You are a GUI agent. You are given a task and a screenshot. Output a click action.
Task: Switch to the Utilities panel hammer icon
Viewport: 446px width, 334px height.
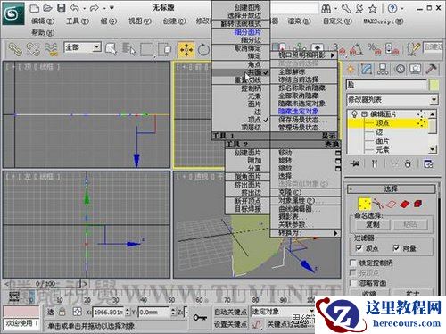tap(431, 69)
